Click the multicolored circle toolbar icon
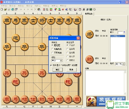Screen dimensions: 129x109 [x=56, y=10]
